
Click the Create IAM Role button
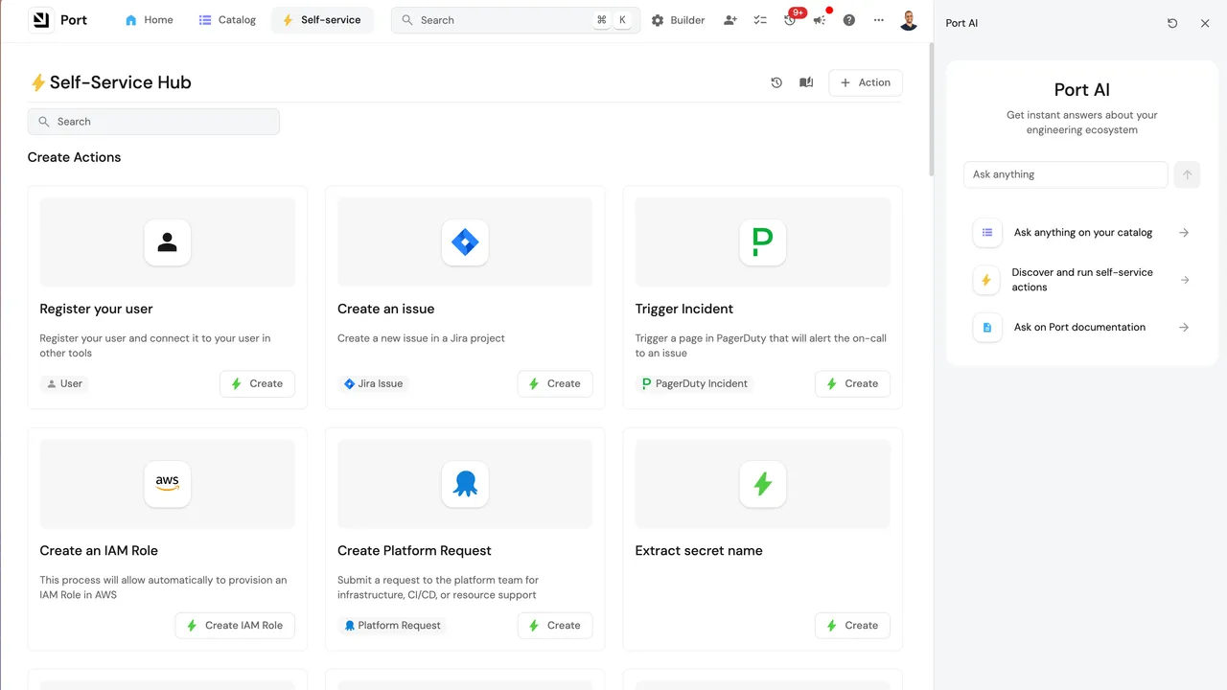[x=235, y=625]
